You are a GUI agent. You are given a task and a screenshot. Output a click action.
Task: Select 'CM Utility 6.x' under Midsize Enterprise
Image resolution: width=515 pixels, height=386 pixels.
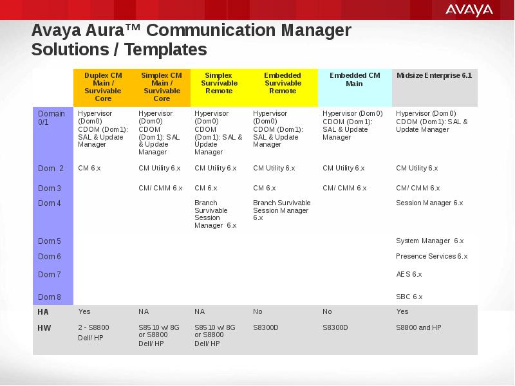click(417, 169)
